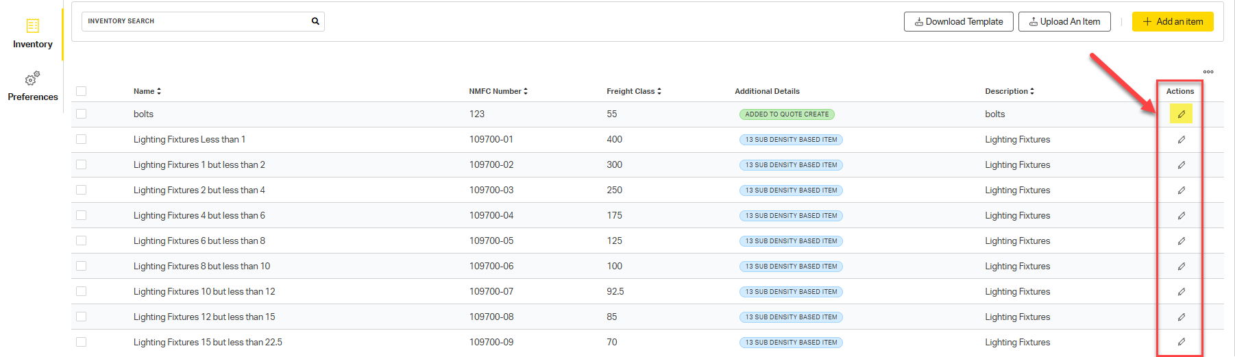The width and height of the screenshot is (1235, 357).
Task: Edit Lighting Fixtures 10 but less than 12
Action: pos(1181,292)
